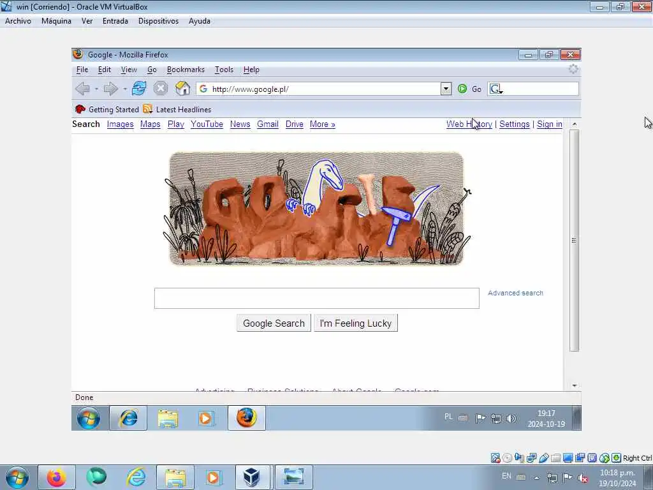This screenshot has height=490, width=653.
Task: Click host VirtualBox taskbar icon
Action: click(253, 477)
